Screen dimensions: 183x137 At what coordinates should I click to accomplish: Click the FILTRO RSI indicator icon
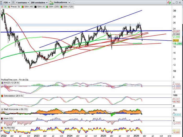(x=2, y=128)
